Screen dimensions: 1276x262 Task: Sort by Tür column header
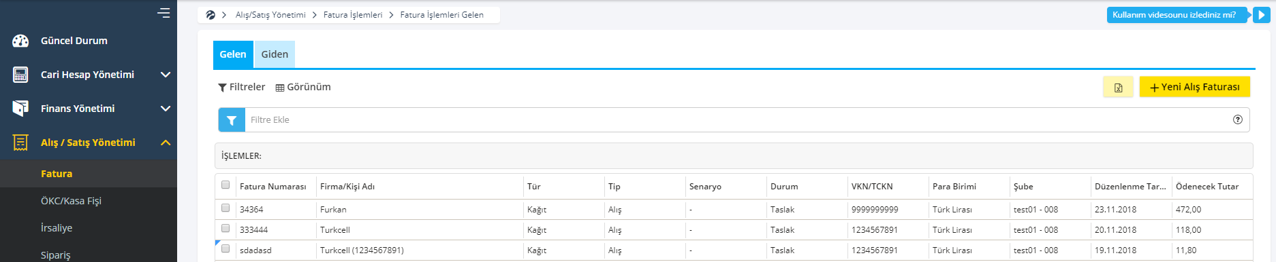pos(534,187)
